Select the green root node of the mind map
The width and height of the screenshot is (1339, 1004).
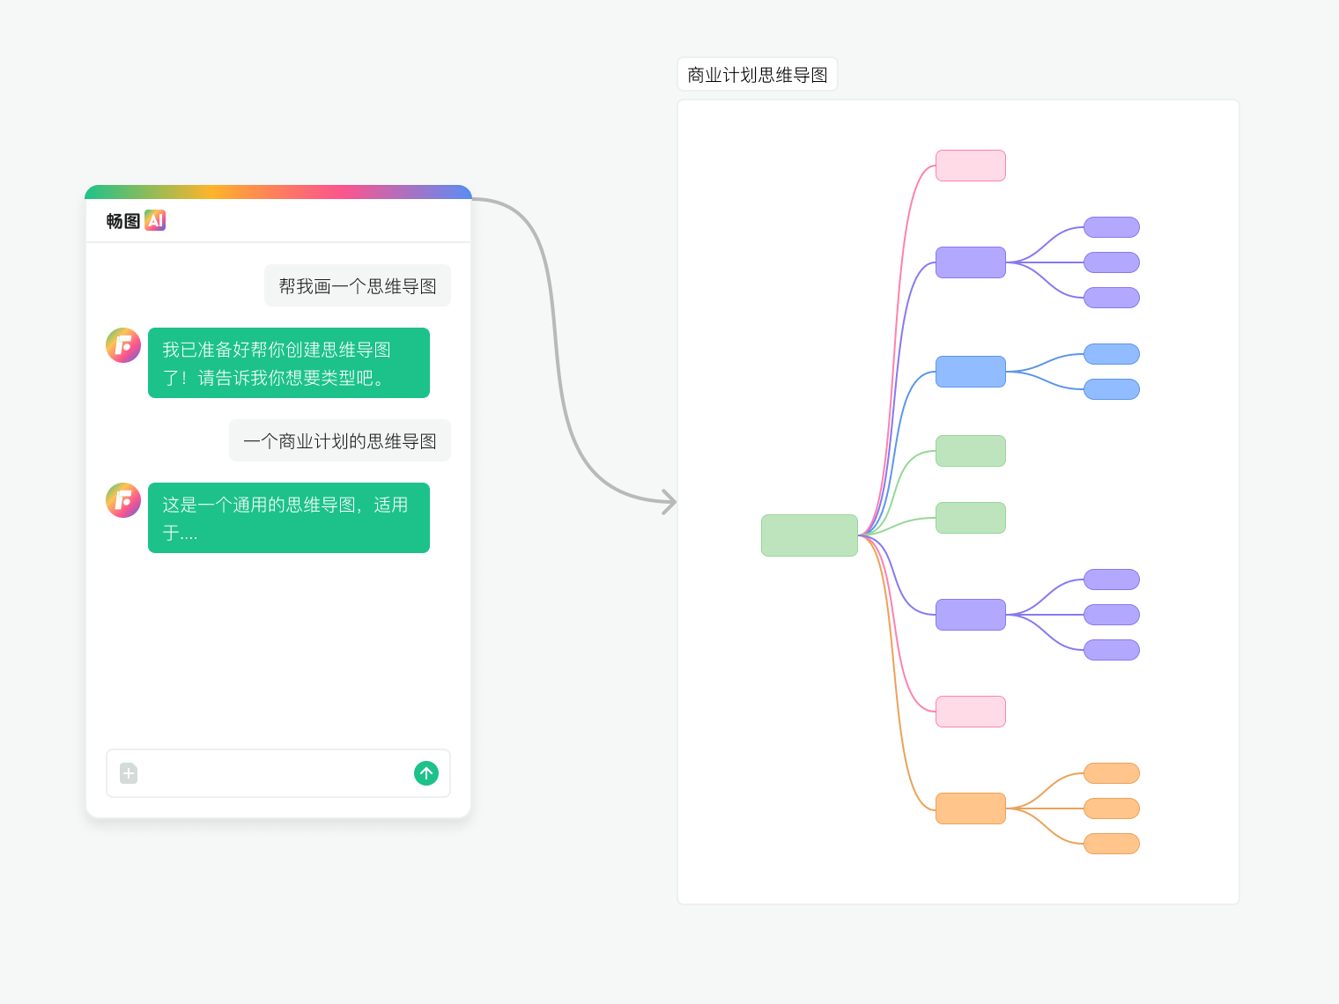click(810, 535)
